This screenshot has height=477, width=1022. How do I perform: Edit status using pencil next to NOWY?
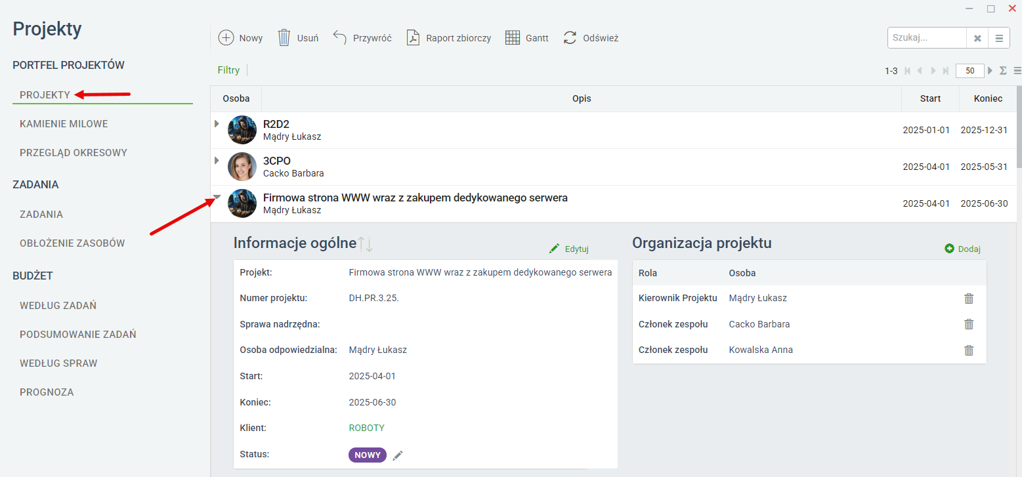coord(398,455)
